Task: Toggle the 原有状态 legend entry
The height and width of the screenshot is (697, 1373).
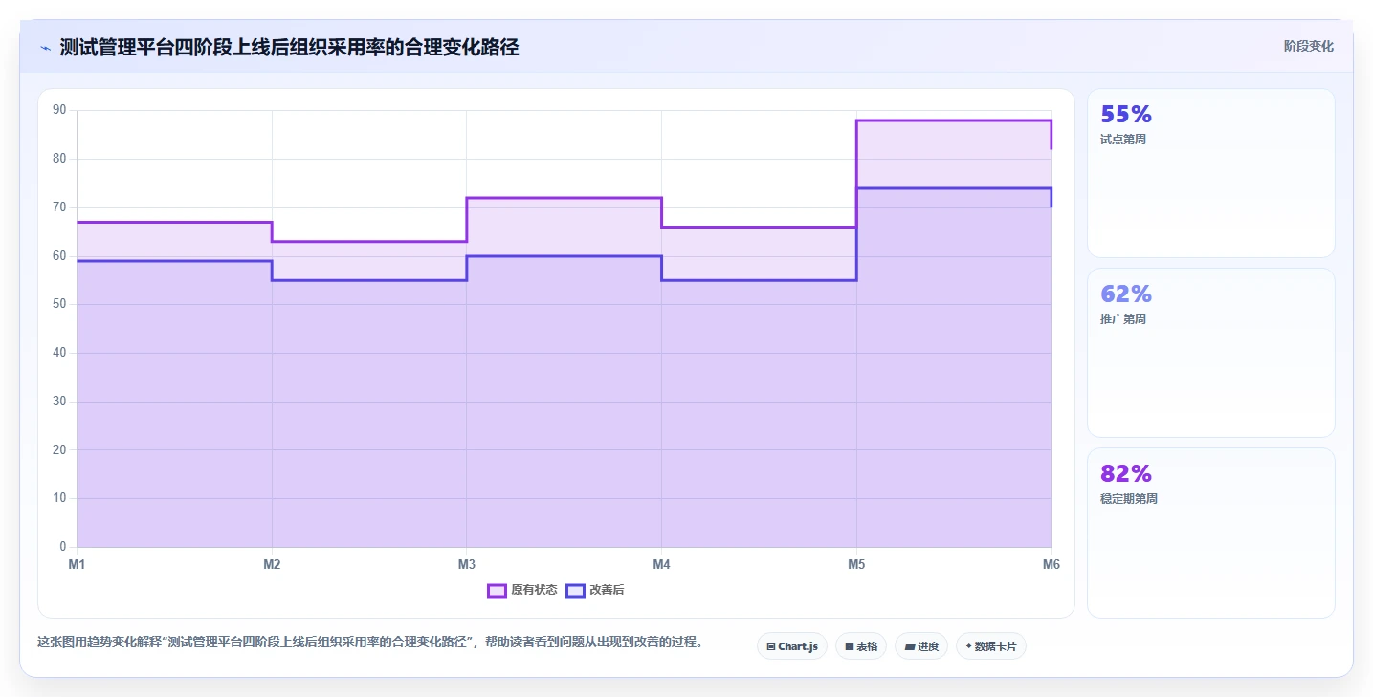Action: point(522,590)
